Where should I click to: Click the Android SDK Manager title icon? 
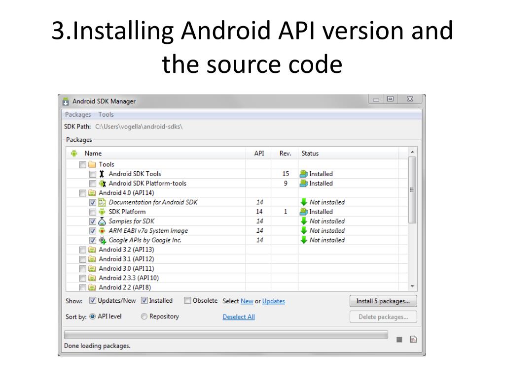click(x=66, y=101)
